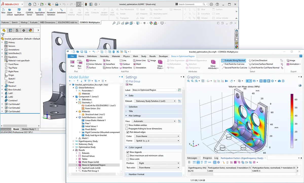Open the Participation Factors tab

242,158
